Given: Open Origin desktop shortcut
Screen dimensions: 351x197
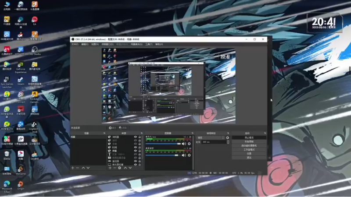Looking at the screenshot, I should (21, 186).
